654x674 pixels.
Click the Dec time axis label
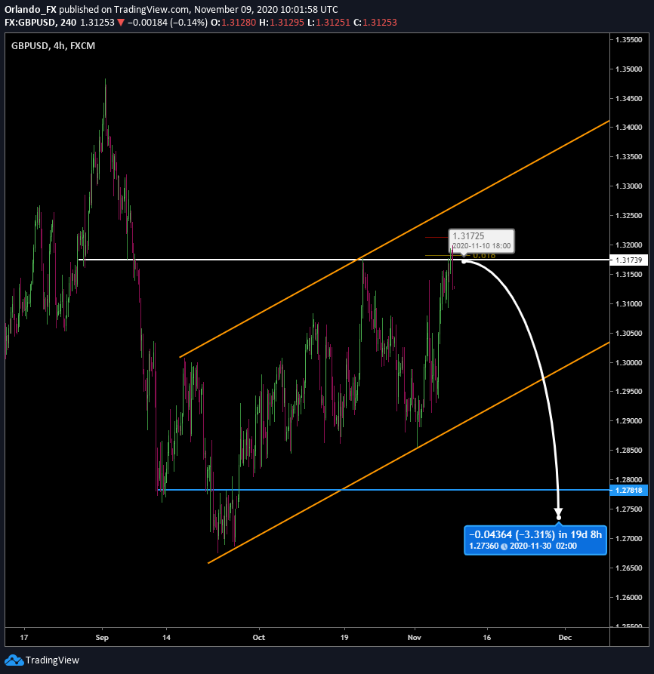tap(565, 638)
